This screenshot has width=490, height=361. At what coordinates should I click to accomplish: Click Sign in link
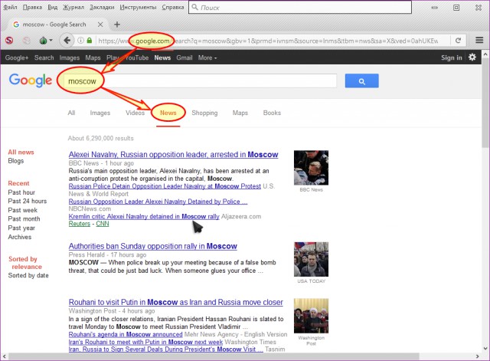[x=451, y=57]
